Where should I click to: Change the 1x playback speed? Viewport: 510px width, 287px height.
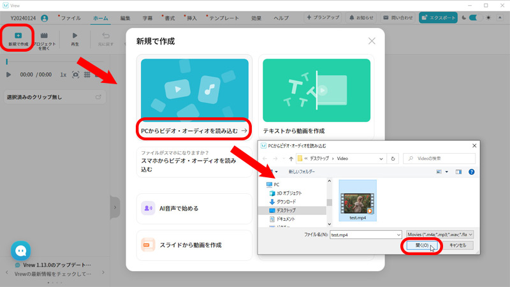pos(63,75)
